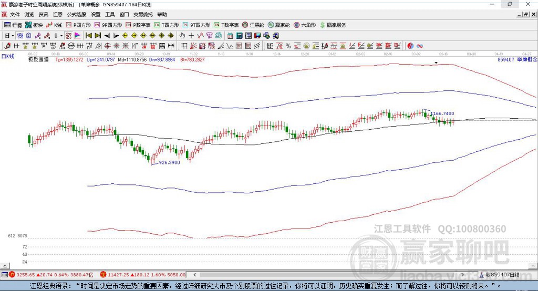Open the calculator icon
This screenshot has height=291, width=538.
(x=239, y=36)
